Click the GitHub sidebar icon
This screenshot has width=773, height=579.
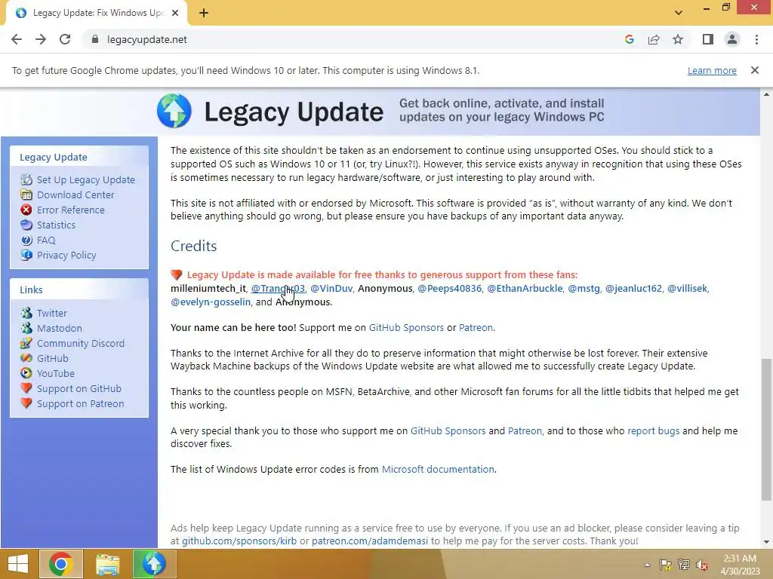coord(26,358)
